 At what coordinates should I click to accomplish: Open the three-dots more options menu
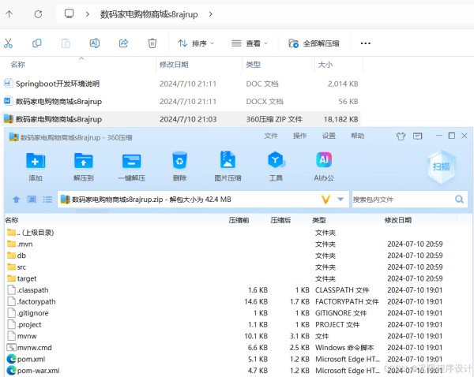[365, 43]
